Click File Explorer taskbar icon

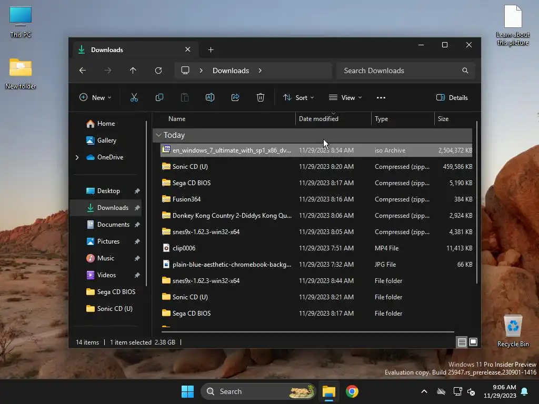(328, 391)
